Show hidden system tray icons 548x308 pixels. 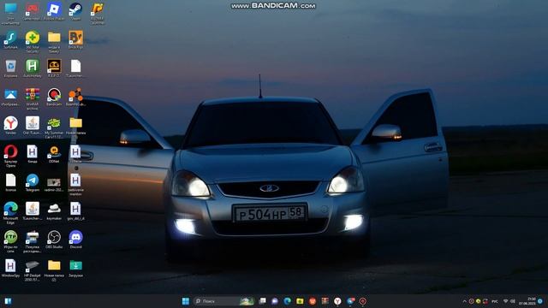coord(464,301)
